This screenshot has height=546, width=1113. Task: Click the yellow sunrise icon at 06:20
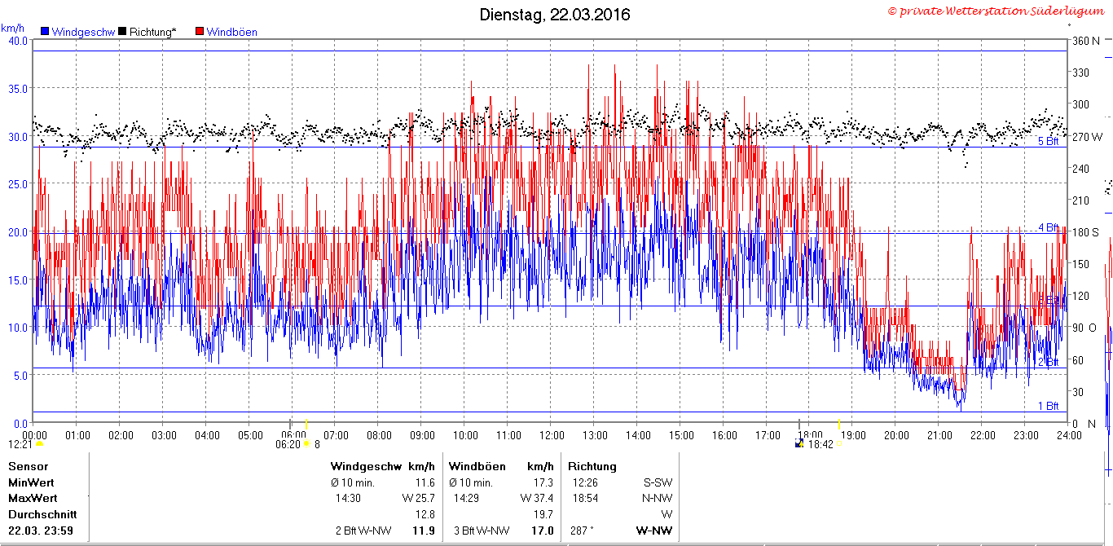coord(306,444)
